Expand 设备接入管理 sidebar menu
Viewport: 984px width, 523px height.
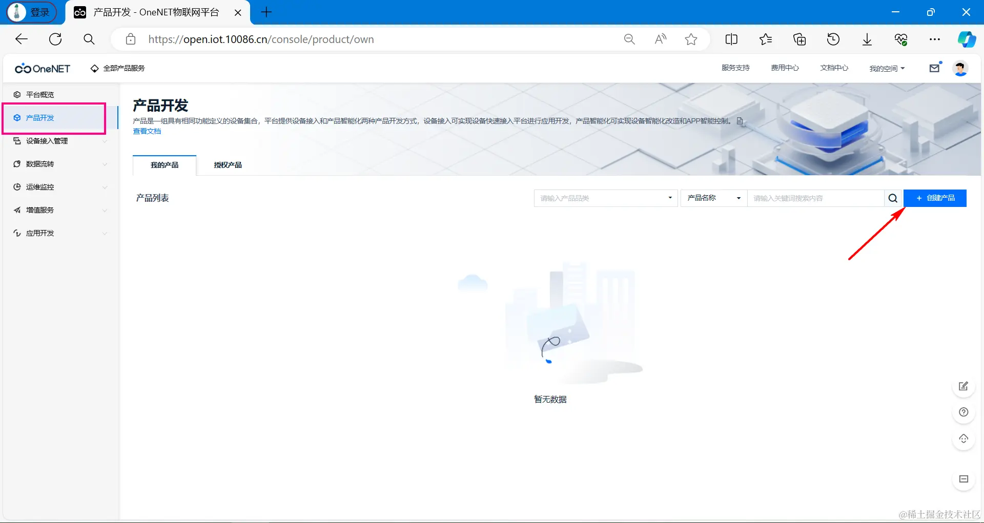[x=60, y=141]
